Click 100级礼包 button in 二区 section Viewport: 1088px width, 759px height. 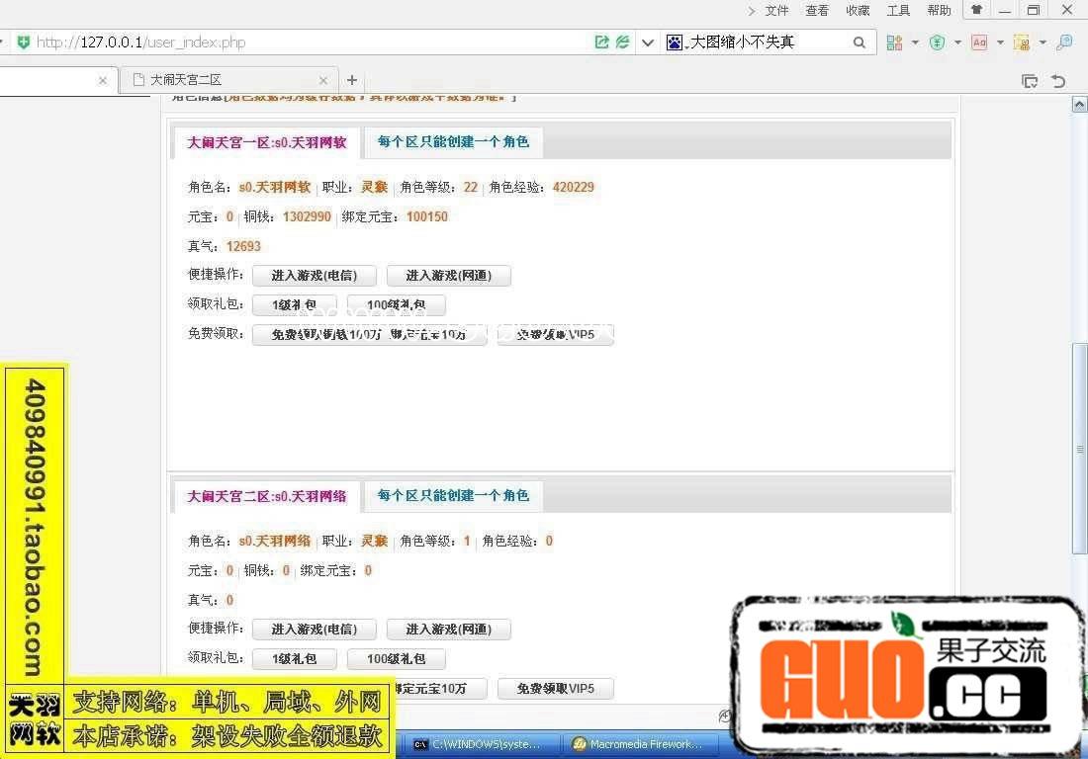397,659
